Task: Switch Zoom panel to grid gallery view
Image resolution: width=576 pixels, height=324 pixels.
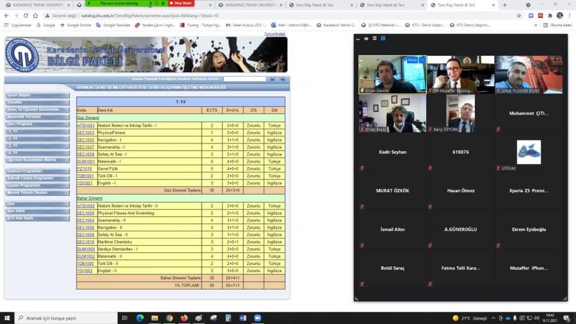Action: coord(383,38)
